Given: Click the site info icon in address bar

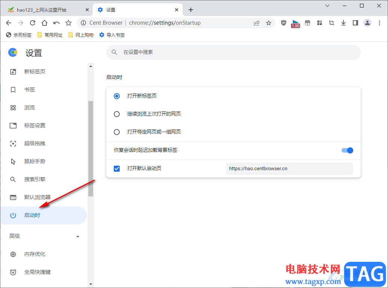Looking at the screenshot, I should pyautogui.click(x=84, y=23).
